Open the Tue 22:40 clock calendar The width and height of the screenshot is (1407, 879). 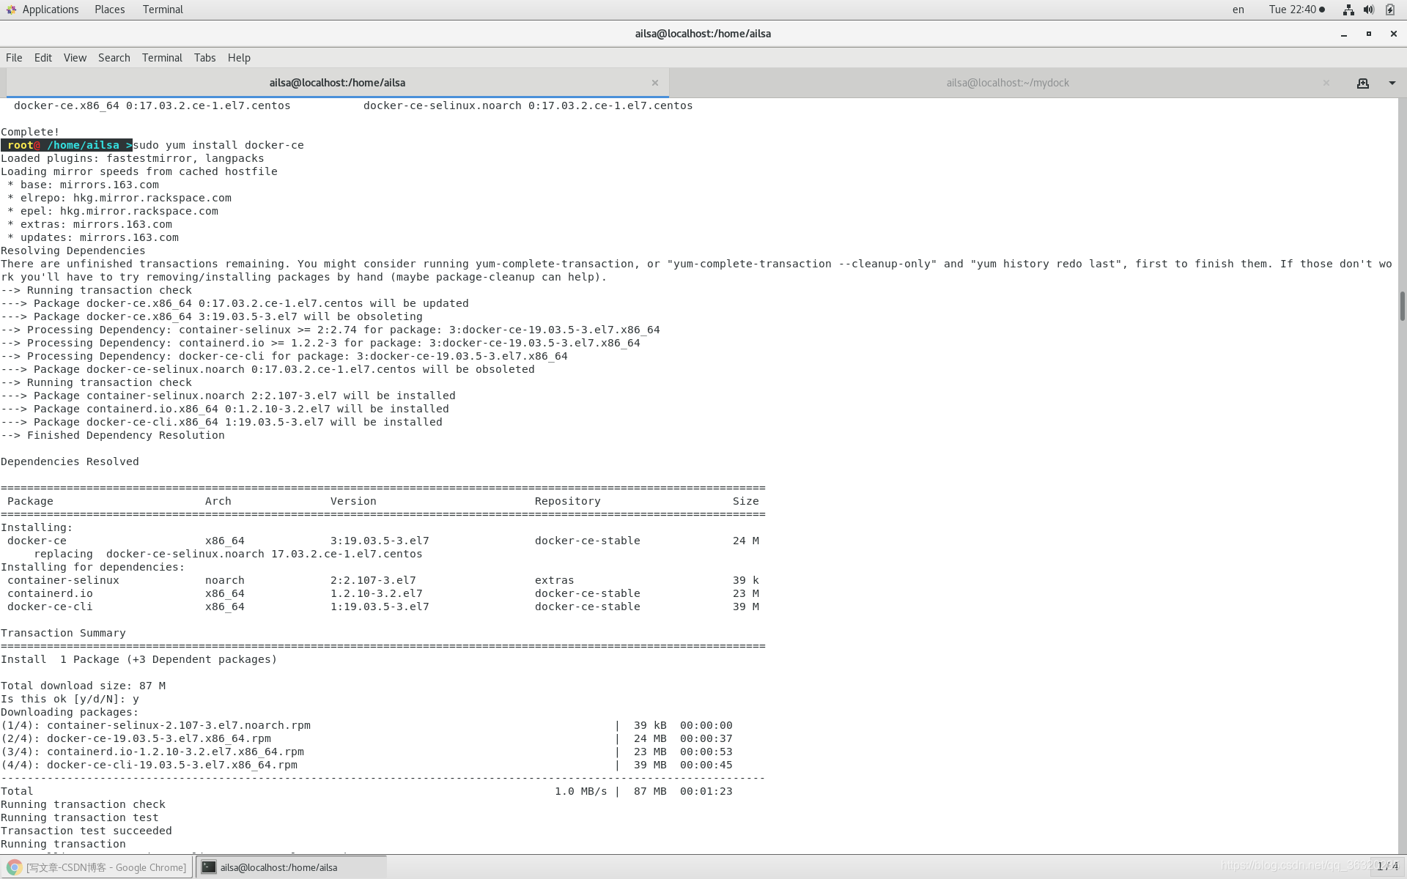coord(1296,10)
